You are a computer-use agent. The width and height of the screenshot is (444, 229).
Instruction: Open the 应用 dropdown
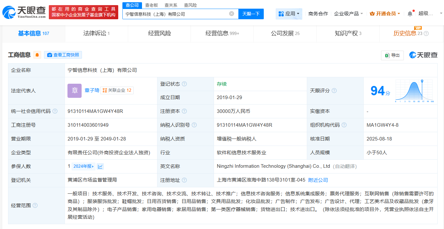point(289,13)
